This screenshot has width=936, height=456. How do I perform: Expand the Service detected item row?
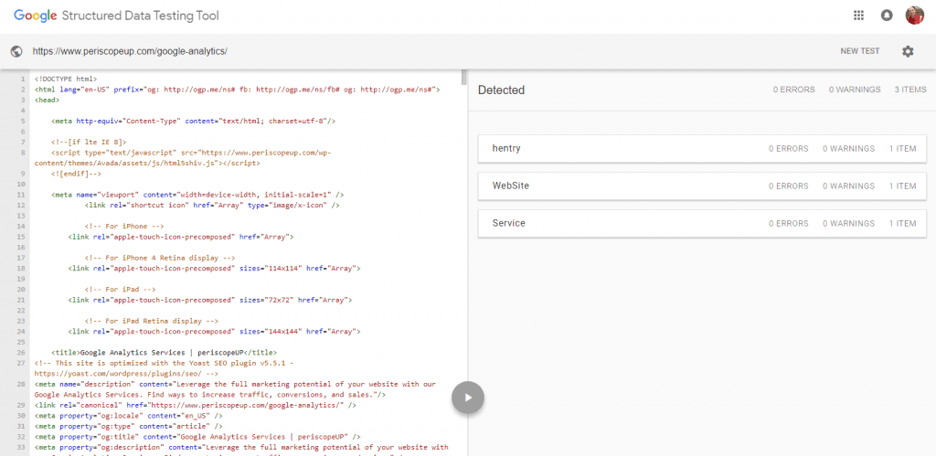coord(702,223)
